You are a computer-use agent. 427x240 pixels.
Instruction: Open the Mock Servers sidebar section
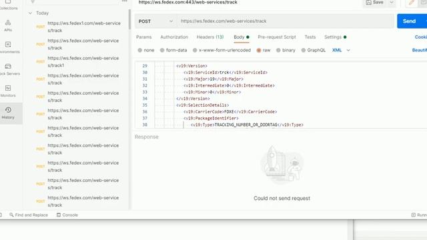(x=9, y=69)
